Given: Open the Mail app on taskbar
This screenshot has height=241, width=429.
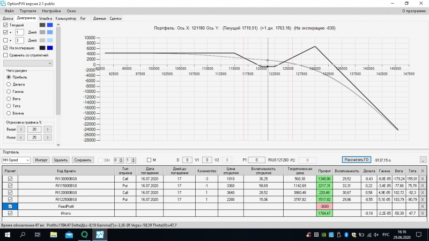Looking at the screenshot, I should [69, 235].
